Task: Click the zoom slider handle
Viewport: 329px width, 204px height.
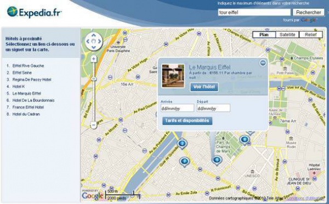Action: point(94,79)
